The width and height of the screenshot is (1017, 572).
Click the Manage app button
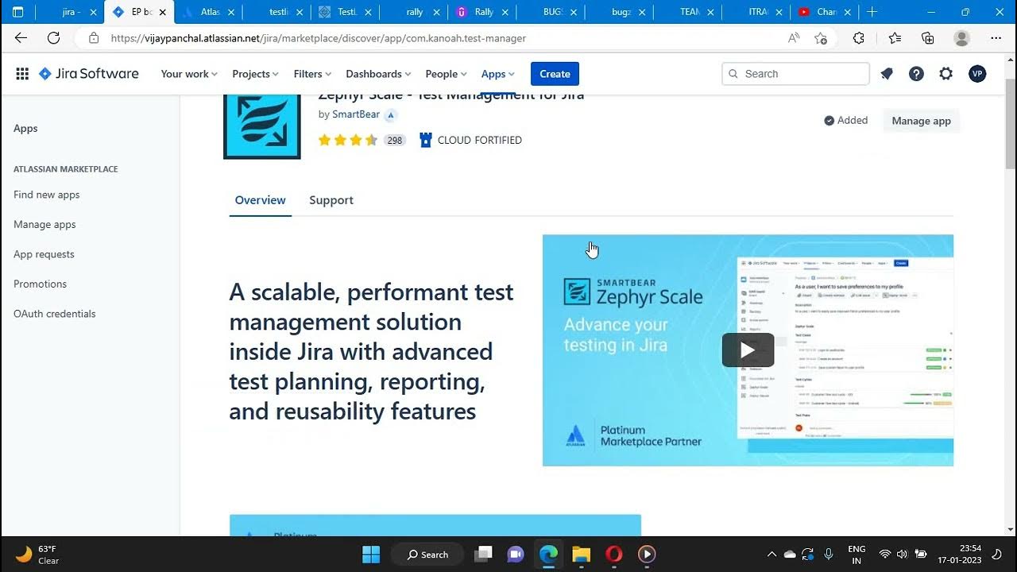[921, 121]
